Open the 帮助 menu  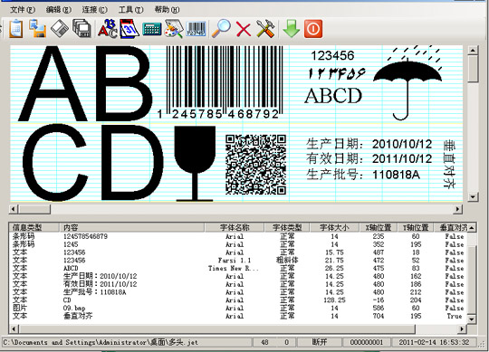tap(167, 10)
